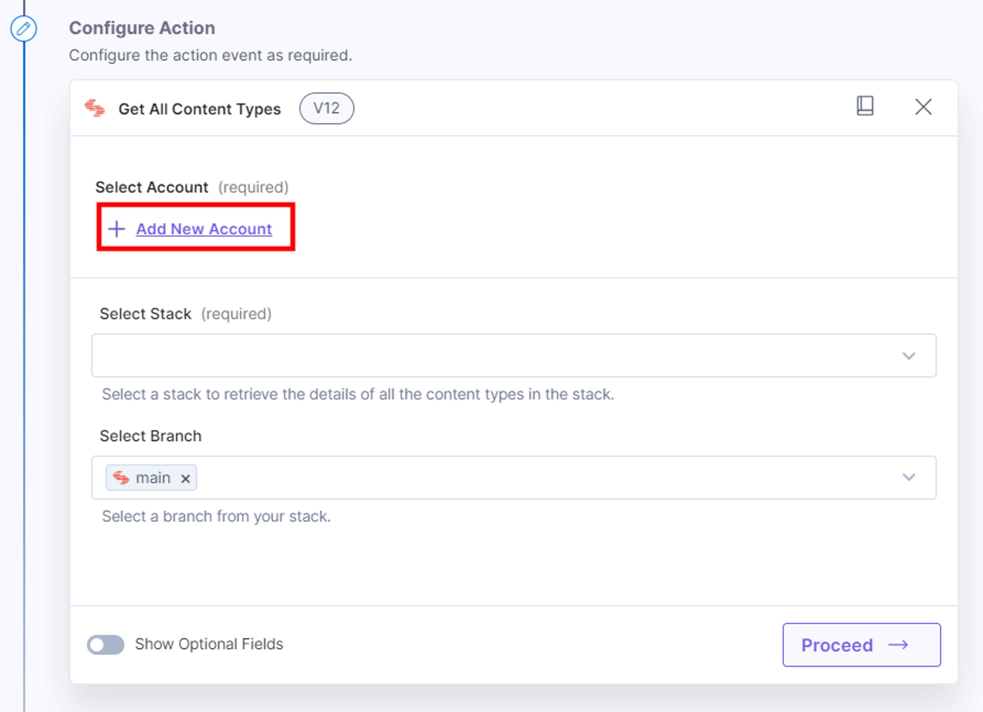The image size is (983, 712).
Task: Click the Configure Action heading
Action: 142,28
